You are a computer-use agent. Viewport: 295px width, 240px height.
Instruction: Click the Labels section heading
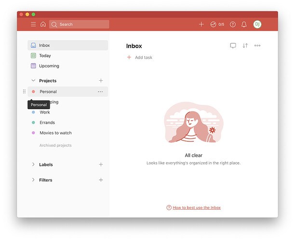coord(46,164)
